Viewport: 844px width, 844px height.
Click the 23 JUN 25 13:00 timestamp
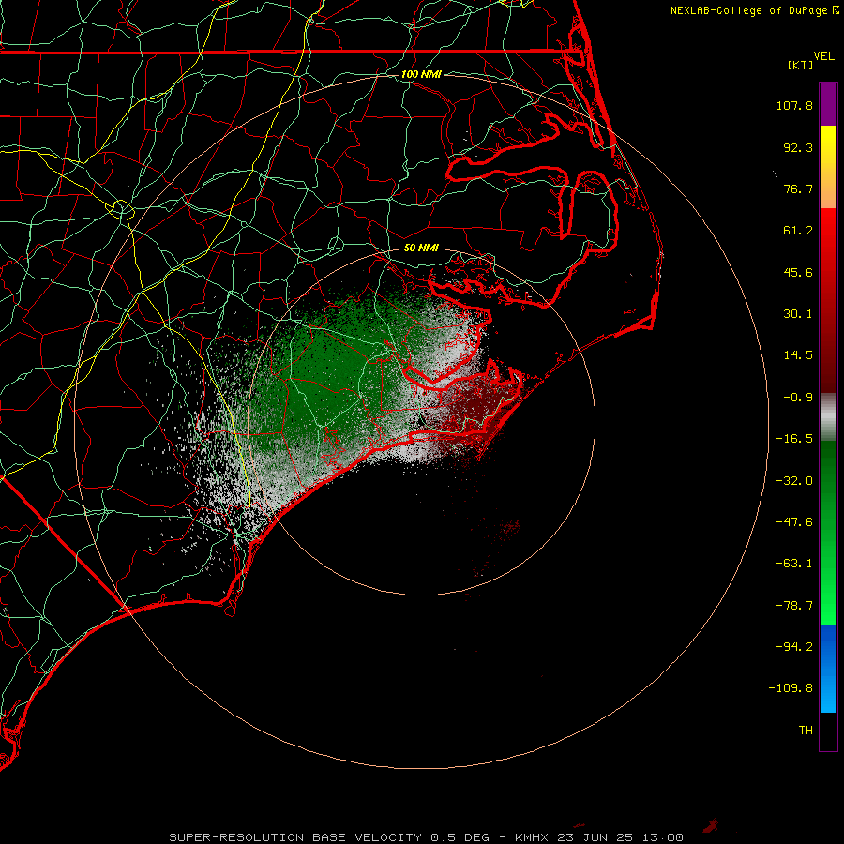(621, 837)
